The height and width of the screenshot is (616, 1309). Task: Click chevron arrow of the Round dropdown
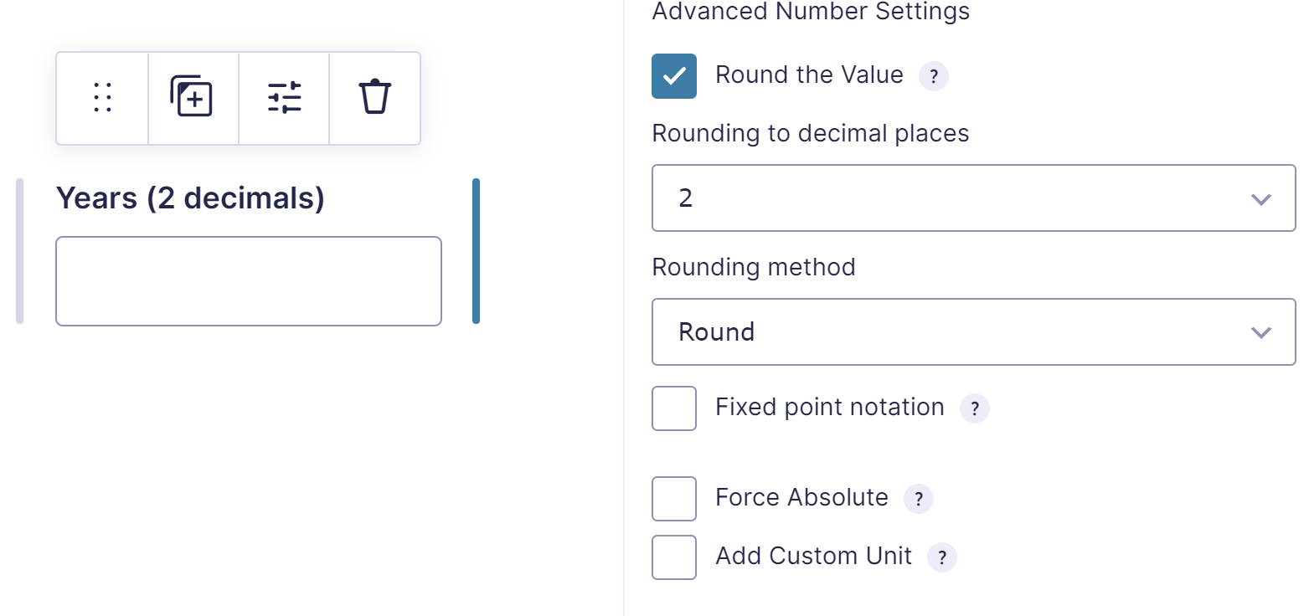tap(1260, 332)
